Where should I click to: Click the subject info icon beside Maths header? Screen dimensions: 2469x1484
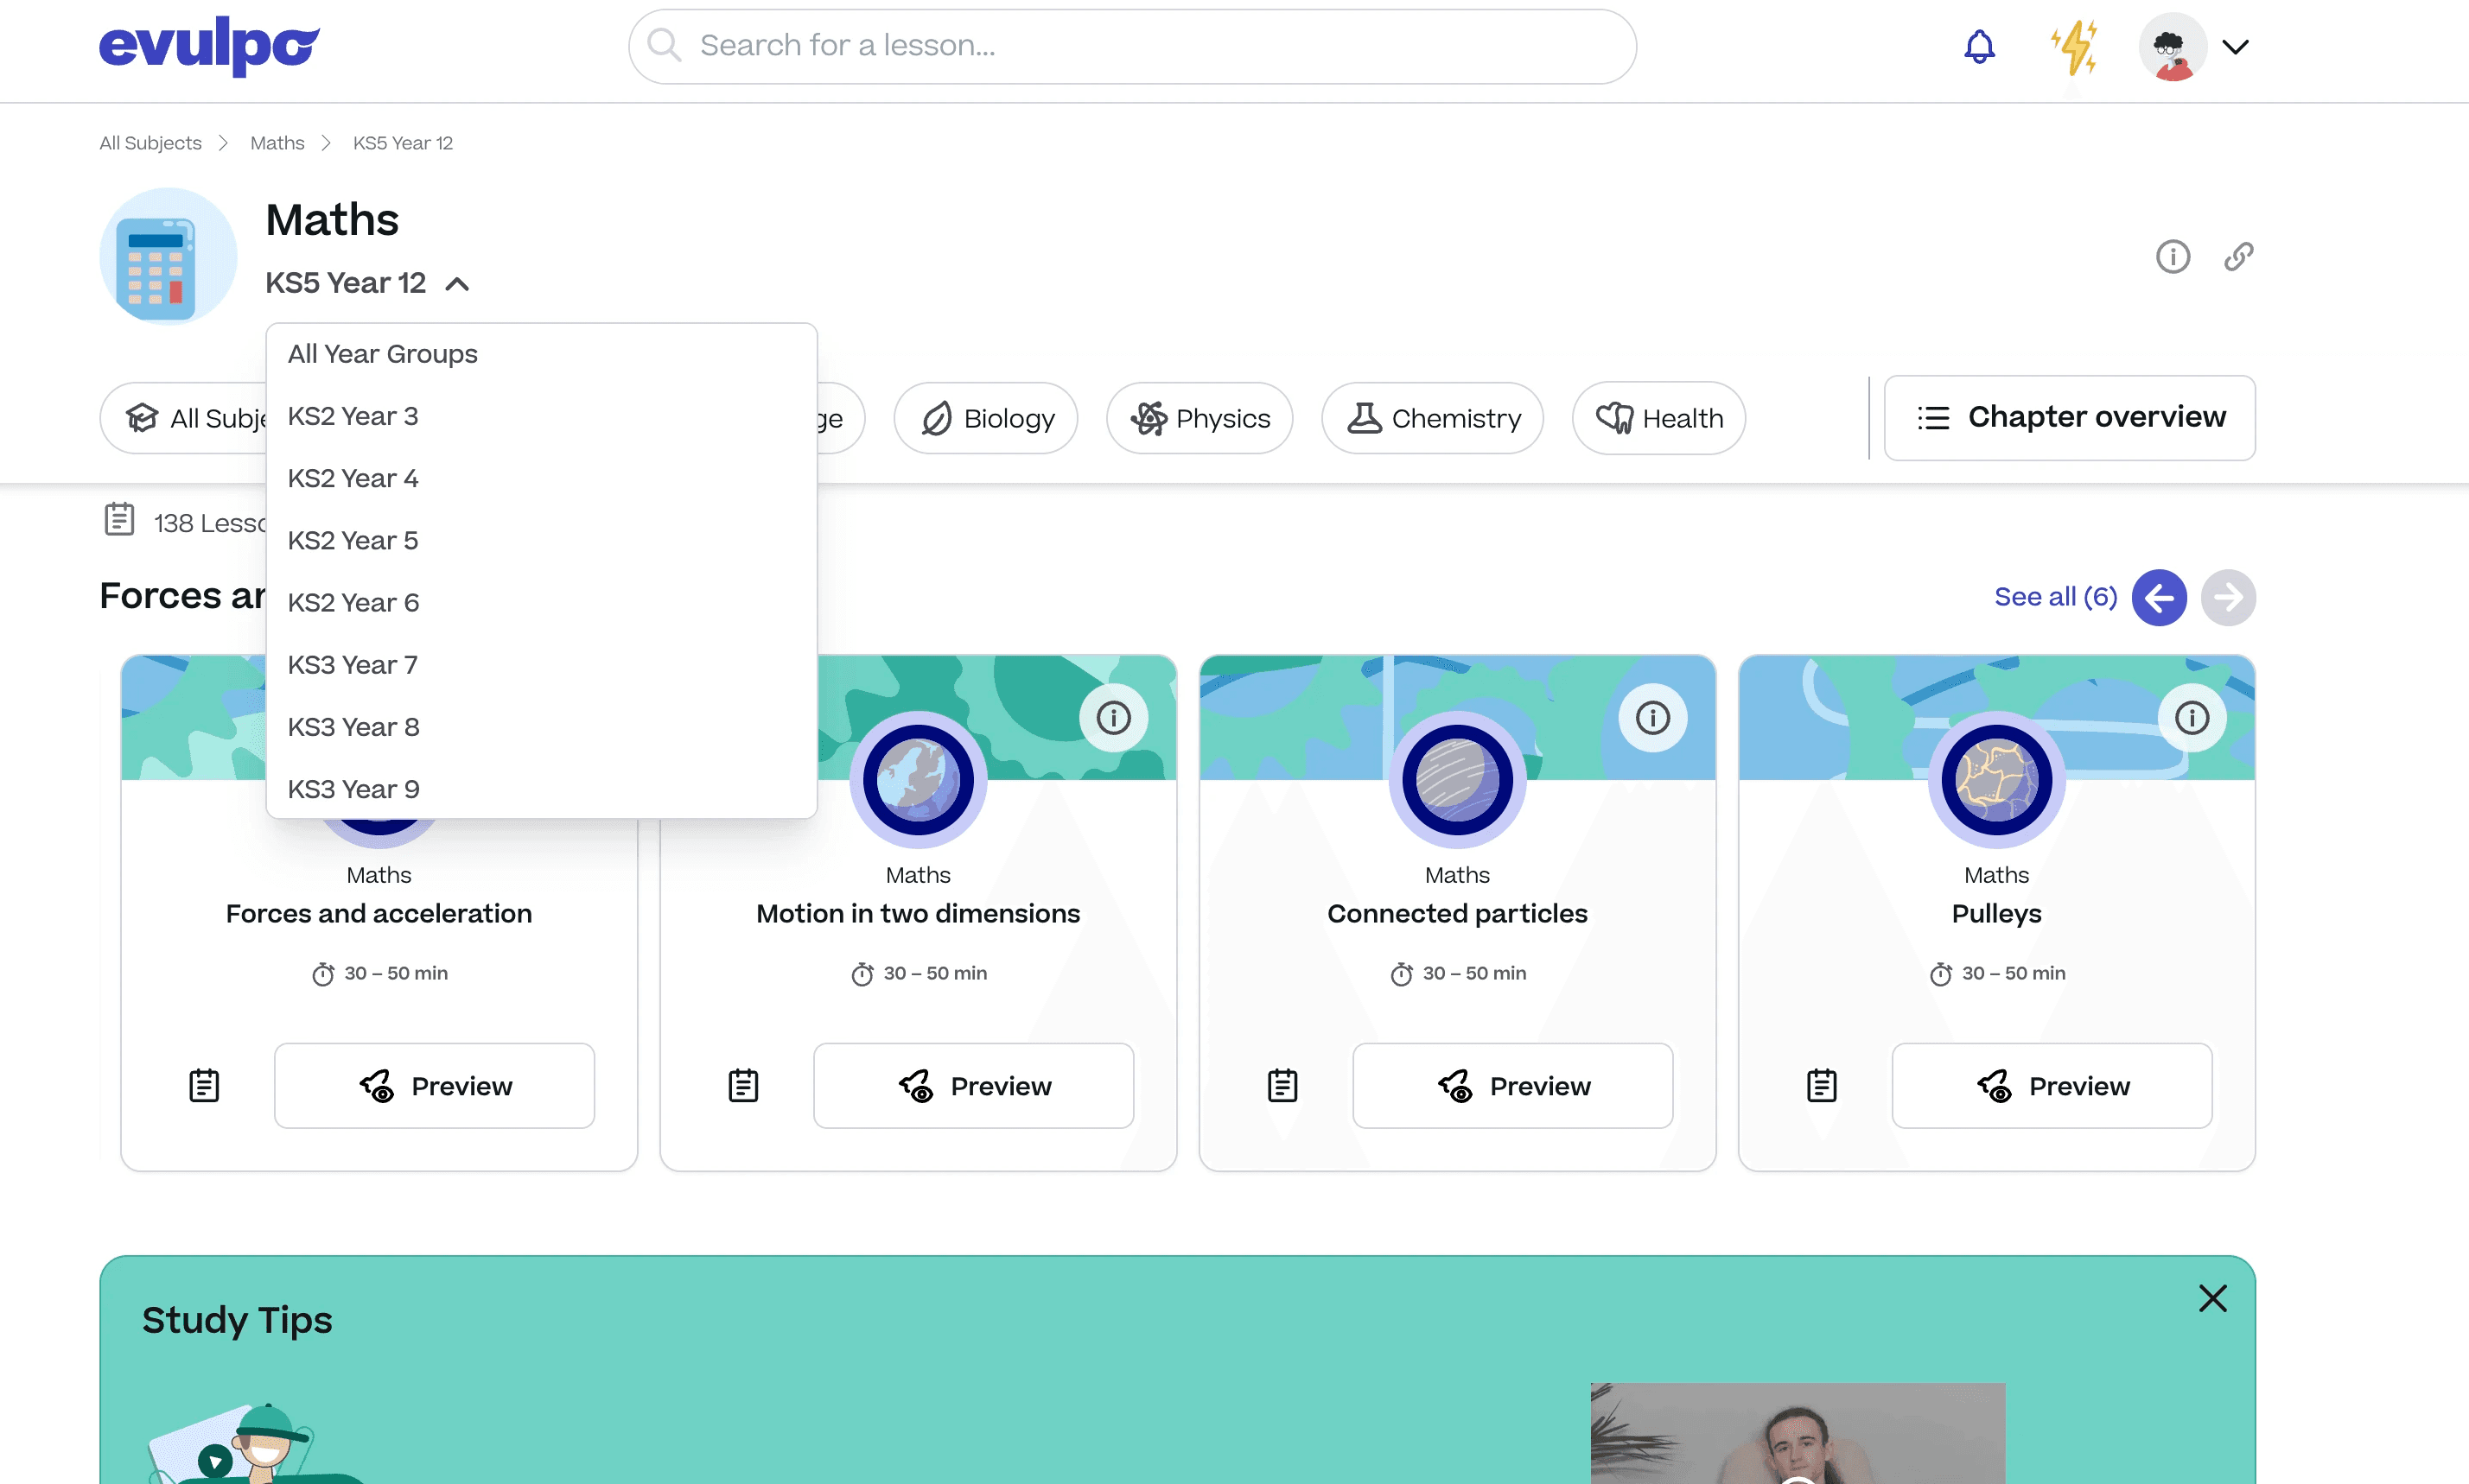click(2172, 257)
